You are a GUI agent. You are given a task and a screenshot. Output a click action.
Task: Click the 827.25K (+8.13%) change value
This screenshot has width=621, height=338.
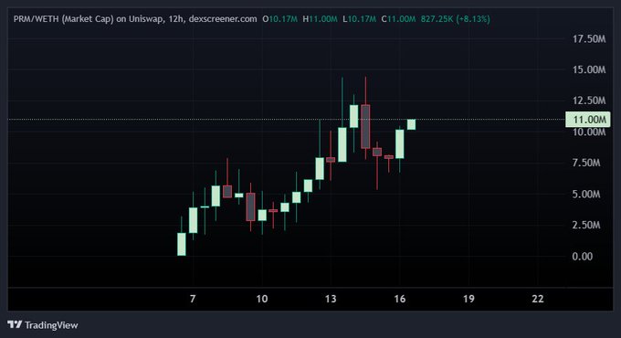456,19
